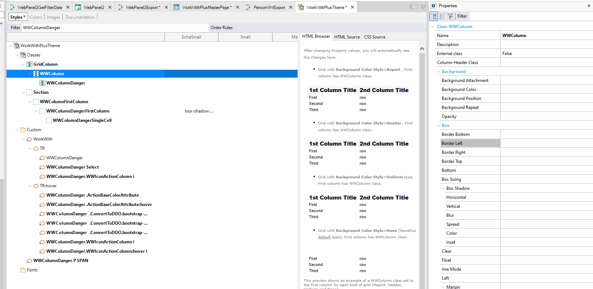The height and width of the screenshot is (289, 593).
Task: Click the WWColumnDangerSingleCell section icon
Action: coord(49,120)
